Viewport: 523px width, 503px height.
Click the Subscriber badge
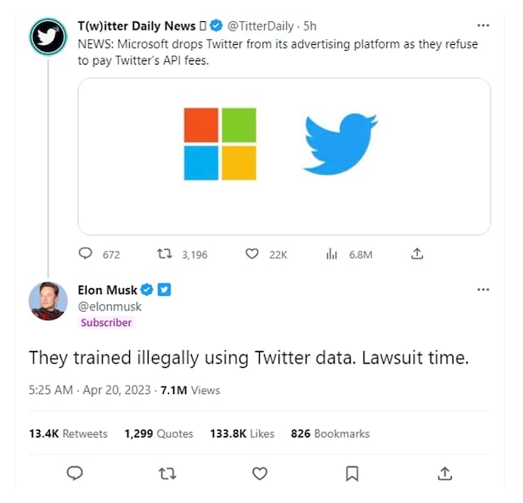point(106,323)
